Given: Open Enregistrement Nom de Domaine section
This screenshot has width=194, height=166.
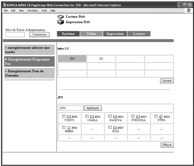Looking at the screenshot, I should [x=29, y=73].
